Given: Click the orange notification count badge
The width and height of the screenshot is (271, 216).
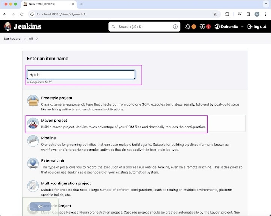Looking at the screenshot, I should 194,27.
